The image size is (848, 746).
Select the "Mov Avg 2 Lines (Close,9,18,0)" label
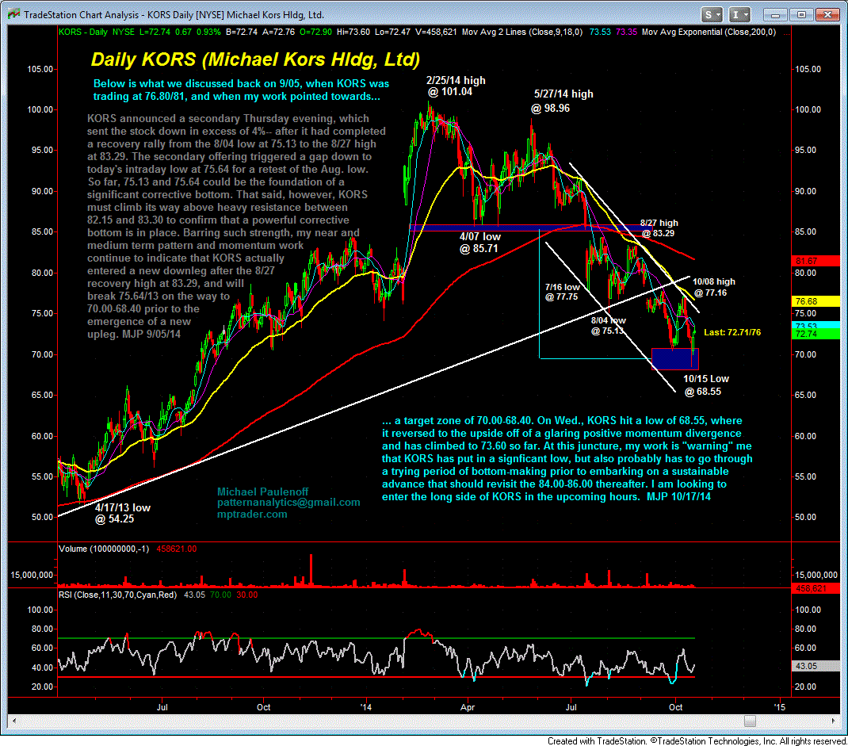(522, 32)
